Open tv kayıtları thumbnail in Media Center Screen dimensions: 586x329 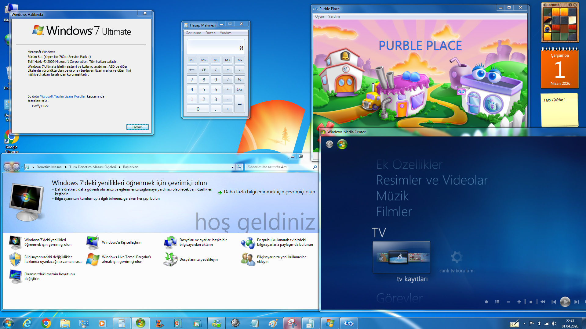click(401, 257)
